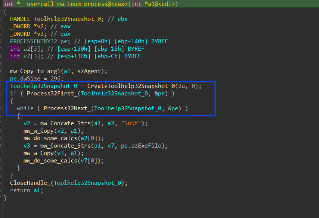Click Toolhelp32Snapshot_0 inside the CloseHandle_ call

(87, 183)
